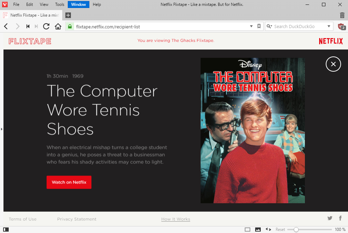Viewport: 348px width, 233px height.
Task: Open the Help menu
Action: [x=97, y=5]
